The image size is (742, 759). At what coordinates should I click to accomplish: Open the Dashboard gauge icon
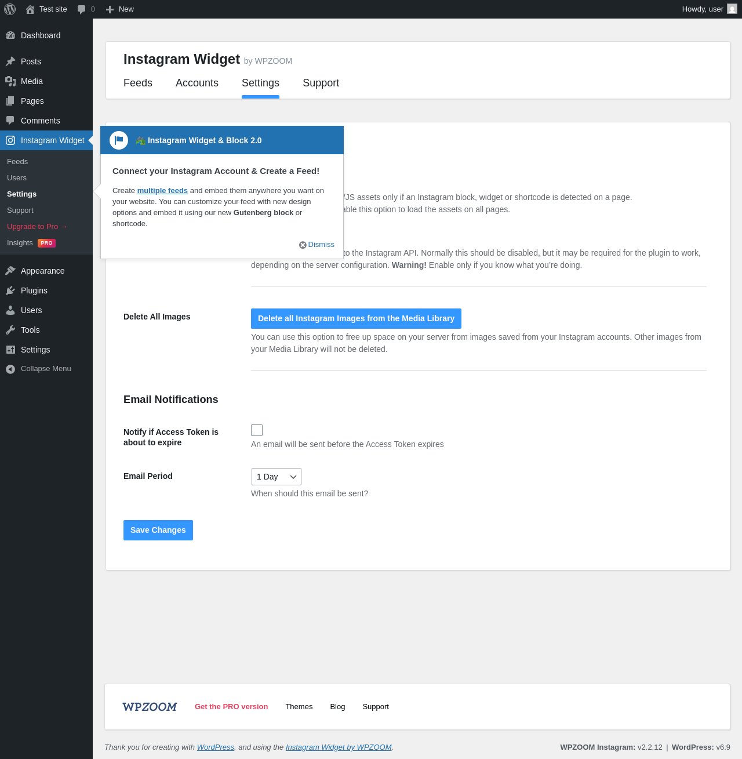click(10, 35)
